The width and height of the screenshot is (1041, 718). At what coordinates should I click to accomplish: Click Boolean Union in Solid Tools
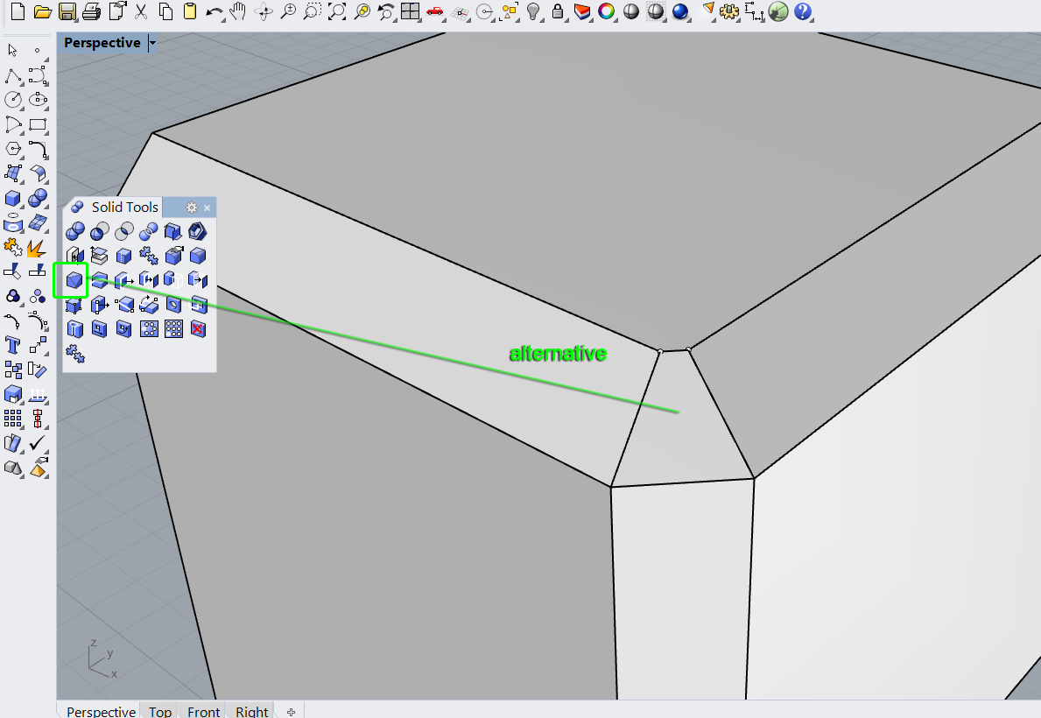[75, 231]
